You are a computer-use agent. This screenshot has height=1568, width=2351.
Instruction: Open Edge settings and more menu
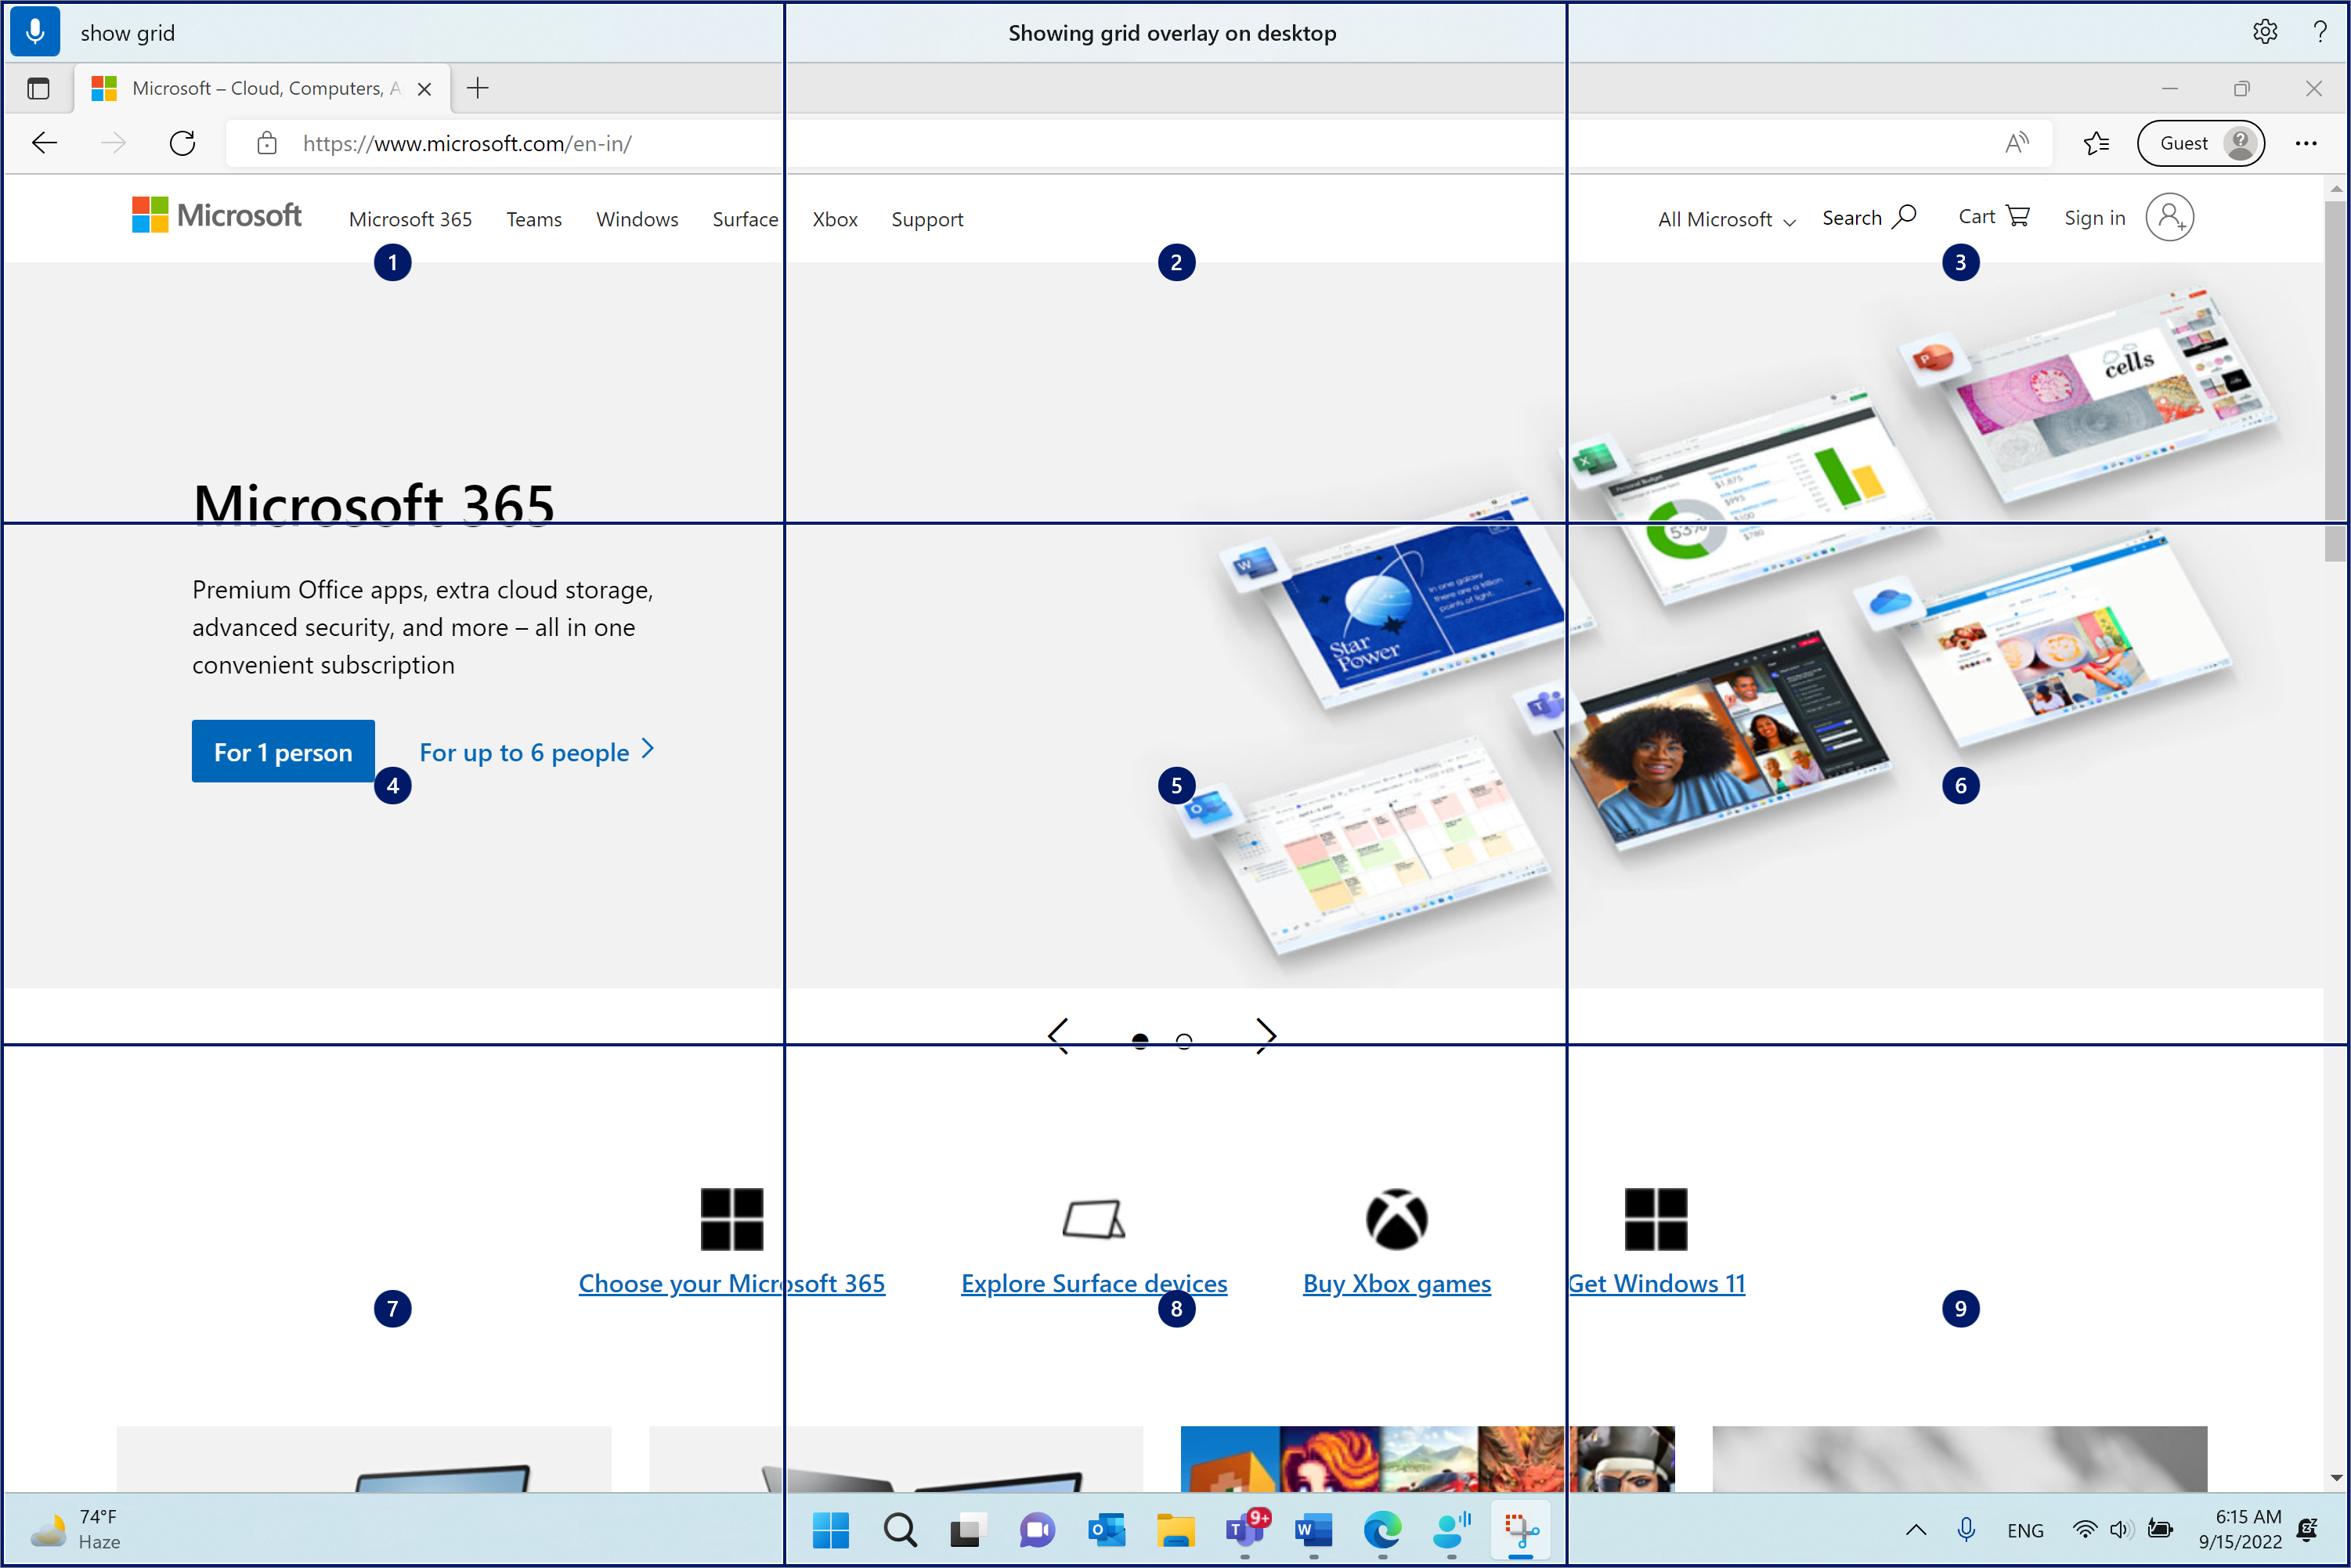pos(2306,143)
